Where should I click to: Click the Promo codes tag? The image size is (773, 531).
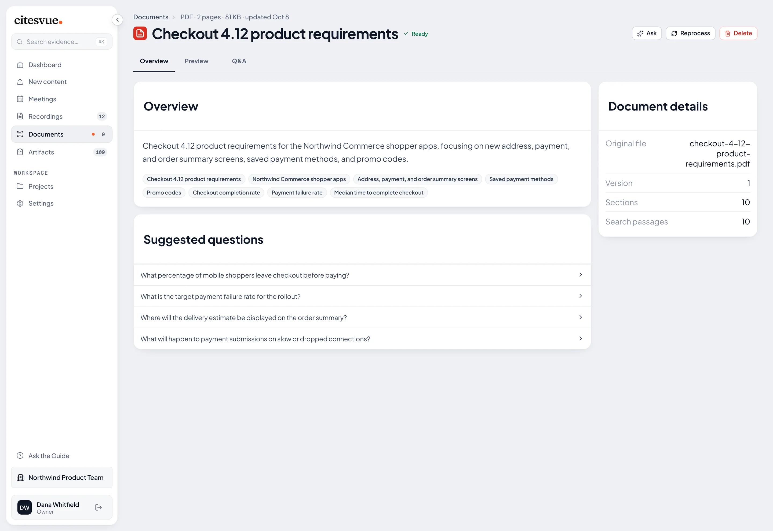click(164, 193)
